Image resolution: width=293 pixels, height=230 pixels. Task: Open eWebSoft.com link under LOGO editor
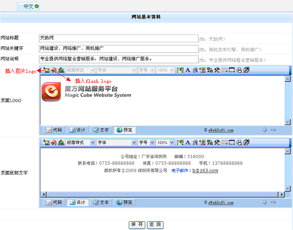(x=221, y=130)
